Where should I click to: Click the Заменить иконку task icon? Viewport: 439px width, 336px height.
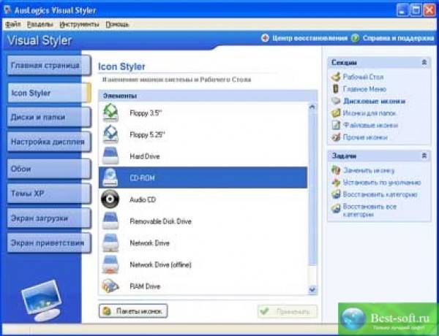[336, 170]
